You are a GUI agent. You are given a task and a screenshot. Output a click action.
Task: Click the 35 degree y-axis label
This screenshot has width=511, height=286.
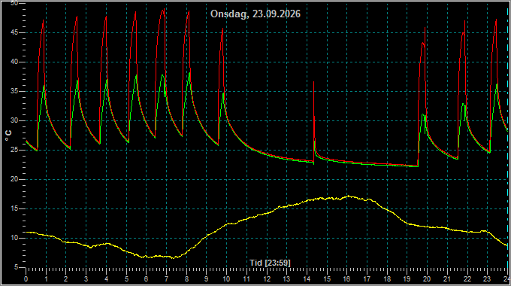[x=14, y=91]
